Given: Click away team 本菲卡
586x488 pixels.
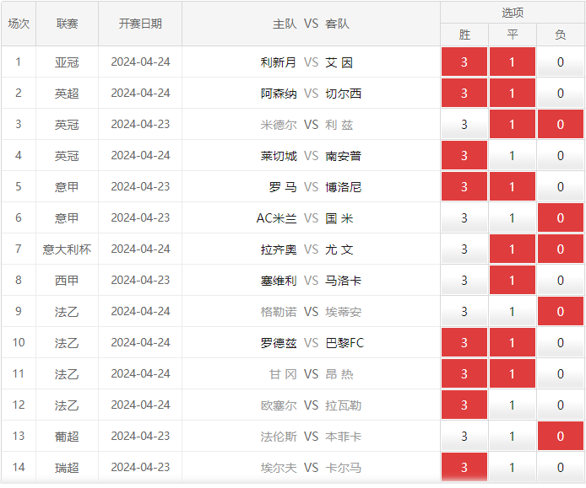Looking at the screenshot, I should pyautogui.click(x=343, y=436).
